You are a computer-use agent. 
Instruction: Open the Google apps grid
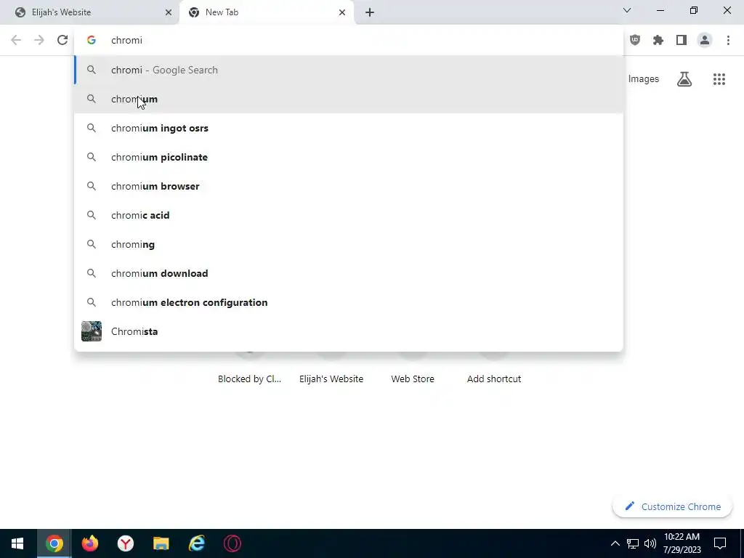(719, 79)
